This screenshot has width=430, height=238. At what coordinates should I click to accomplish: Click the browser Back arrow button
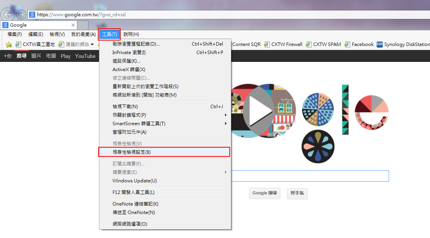coord(9,15)
